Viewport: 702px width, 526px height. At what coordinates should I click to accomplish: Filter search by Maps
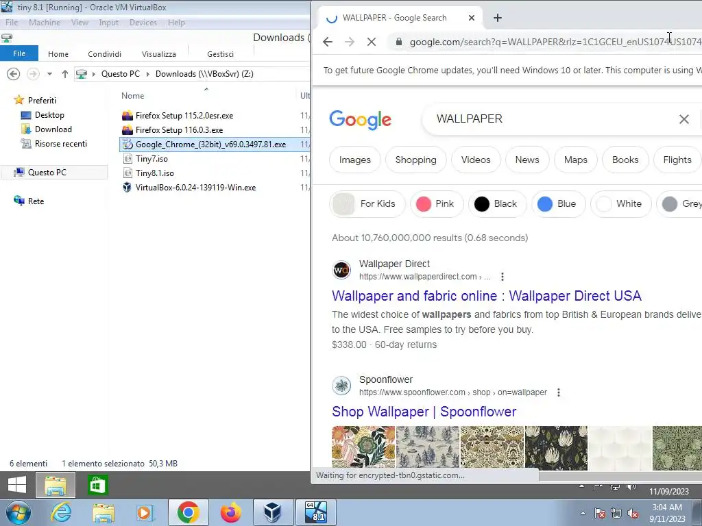[576, 160]
